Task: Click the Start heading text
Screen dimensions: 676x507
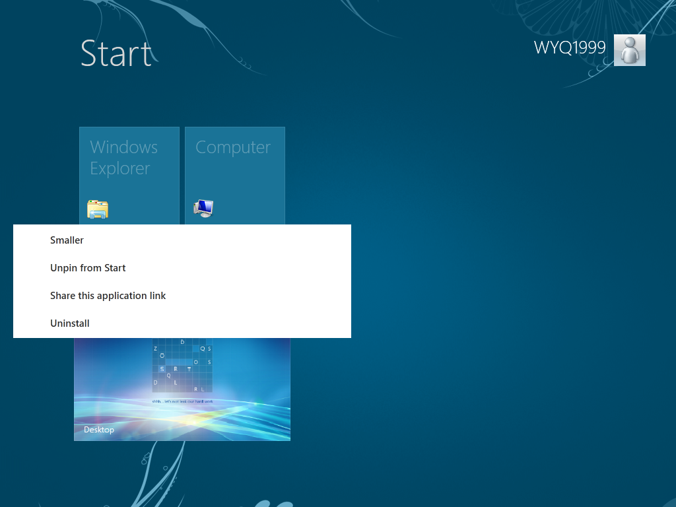Action: pos(116,53)
